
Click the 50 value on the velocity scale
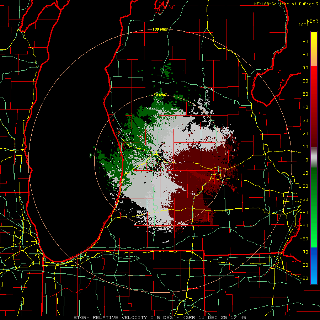[305, 94]
